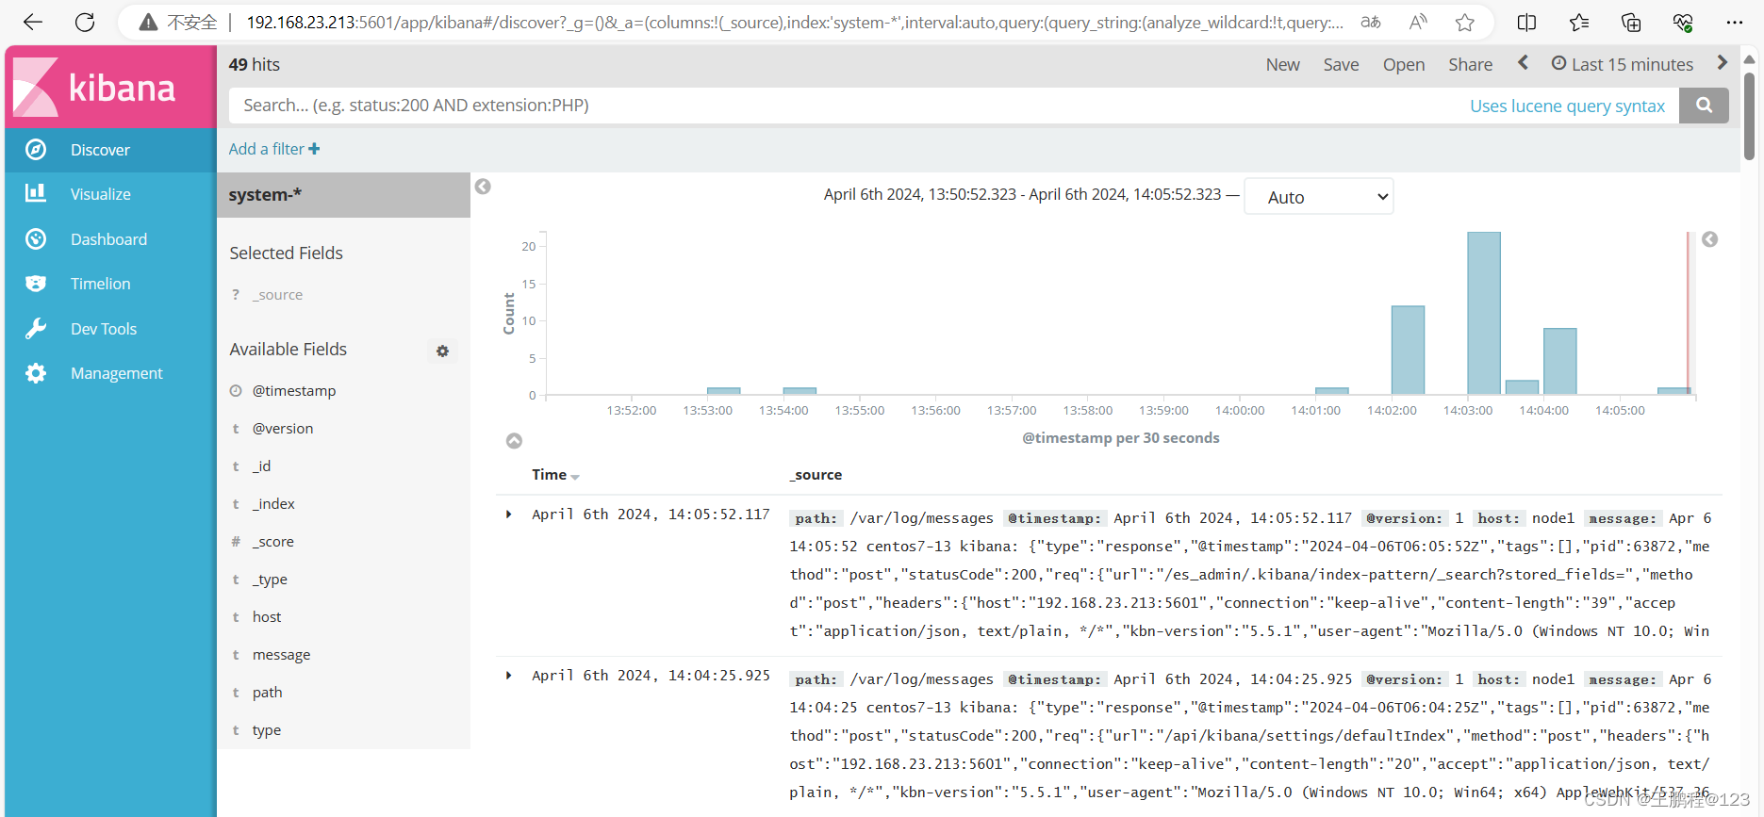This screenshot has width=1764, height=817.
Task: Click the browser address bar URL
Action: (794, 22)
